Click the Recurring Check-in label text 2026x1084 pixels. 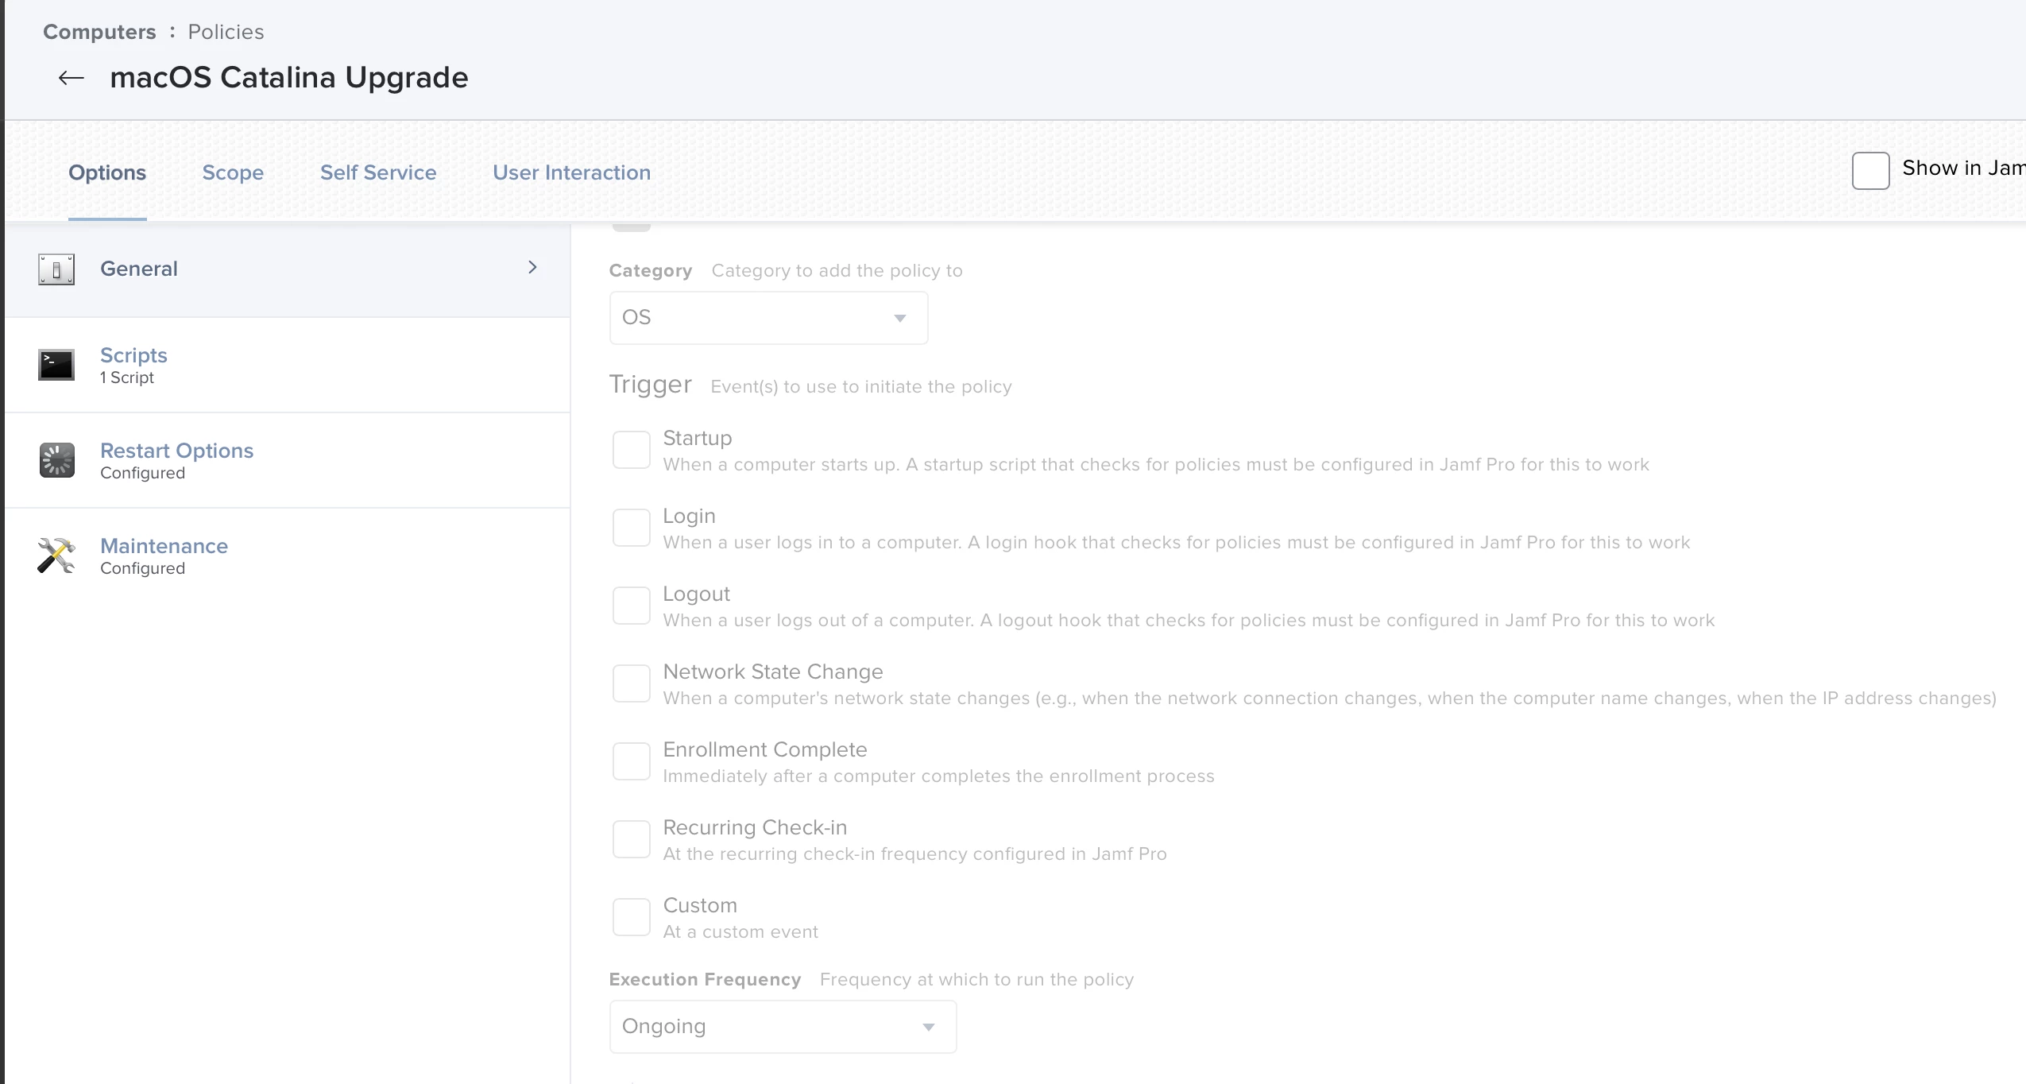[x=755, y=827]
